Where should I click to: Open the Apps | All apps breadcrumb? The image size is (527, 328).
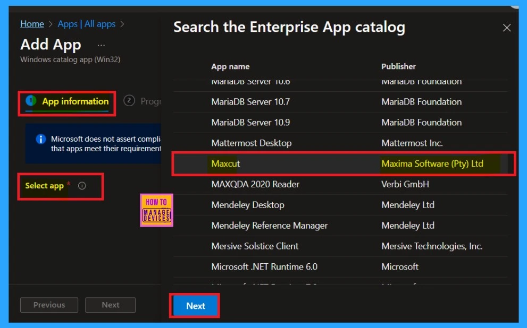pyautogui.click(x=86, y=24)
